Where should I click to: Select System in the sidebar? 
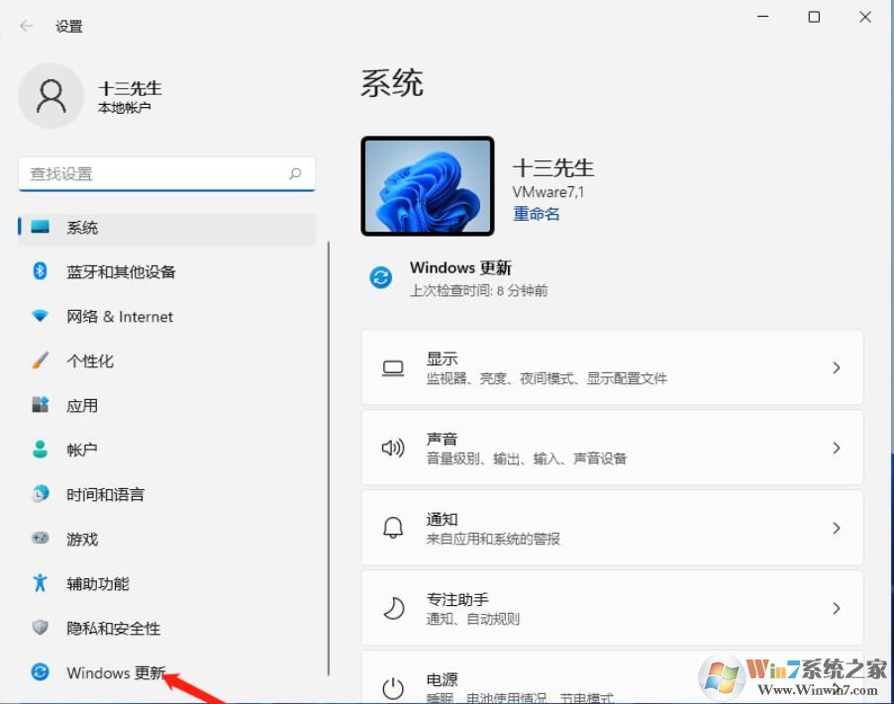81,227
